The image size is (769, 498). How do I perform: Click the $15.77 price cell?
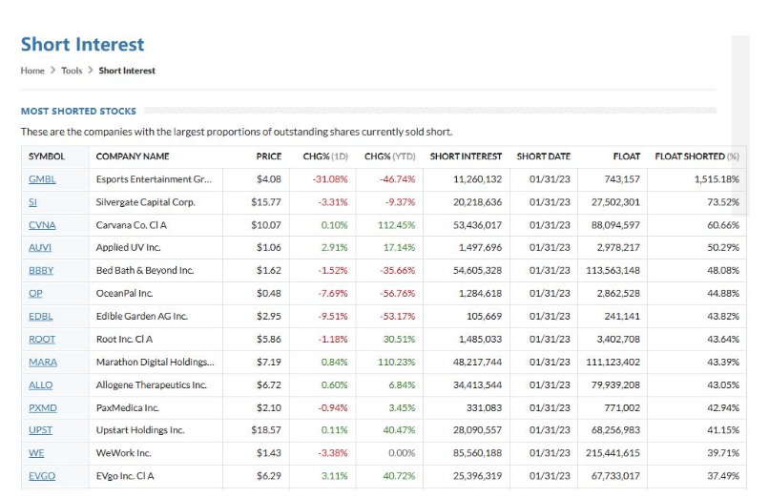tap(266, 202)
